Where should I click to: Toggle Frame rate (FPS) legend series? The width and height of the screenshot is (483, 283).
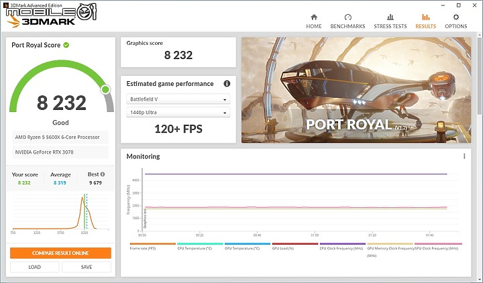(153, 246)
